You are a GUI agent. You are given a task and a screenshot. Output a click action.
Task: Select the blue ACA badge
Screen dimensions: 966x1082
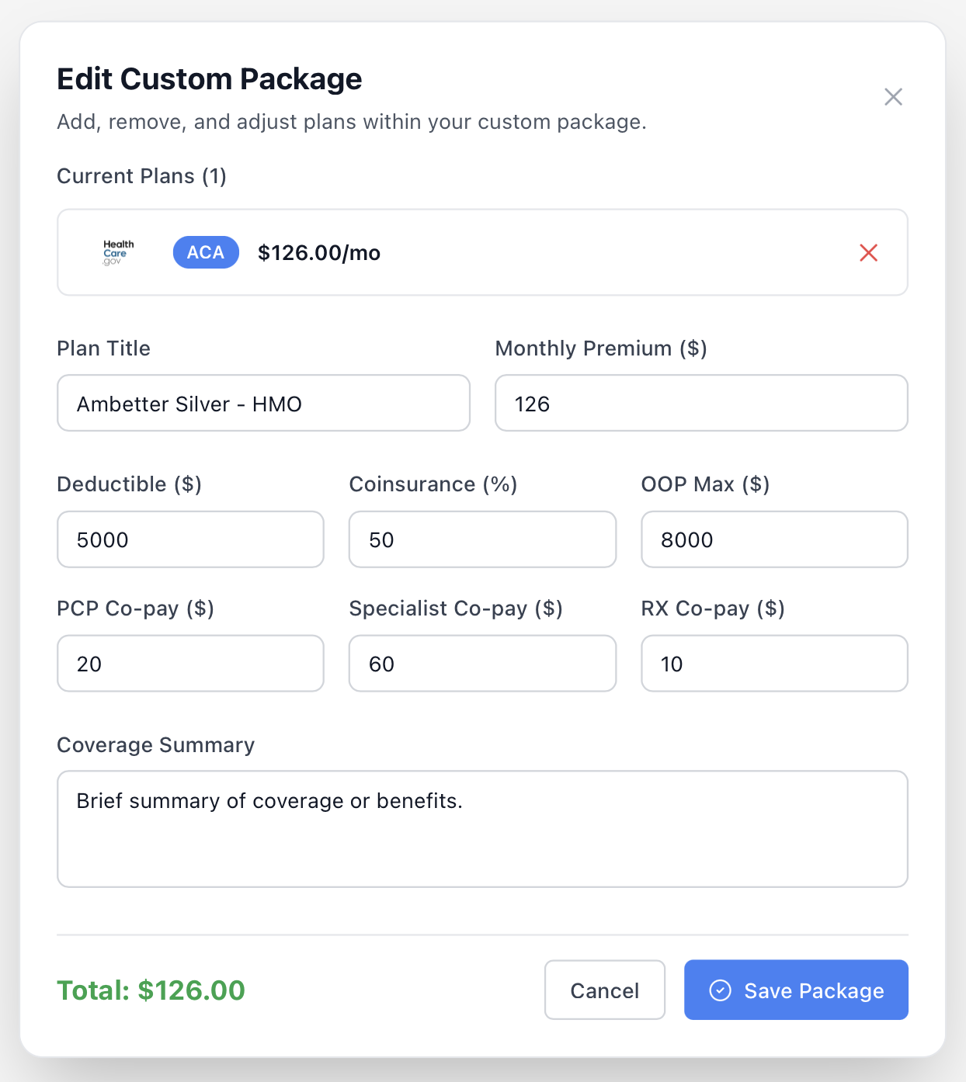click(x=206, y=252)
